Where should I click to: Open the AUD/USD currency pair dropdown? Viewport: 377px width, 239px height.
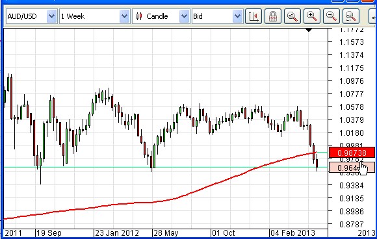(52, 16)
